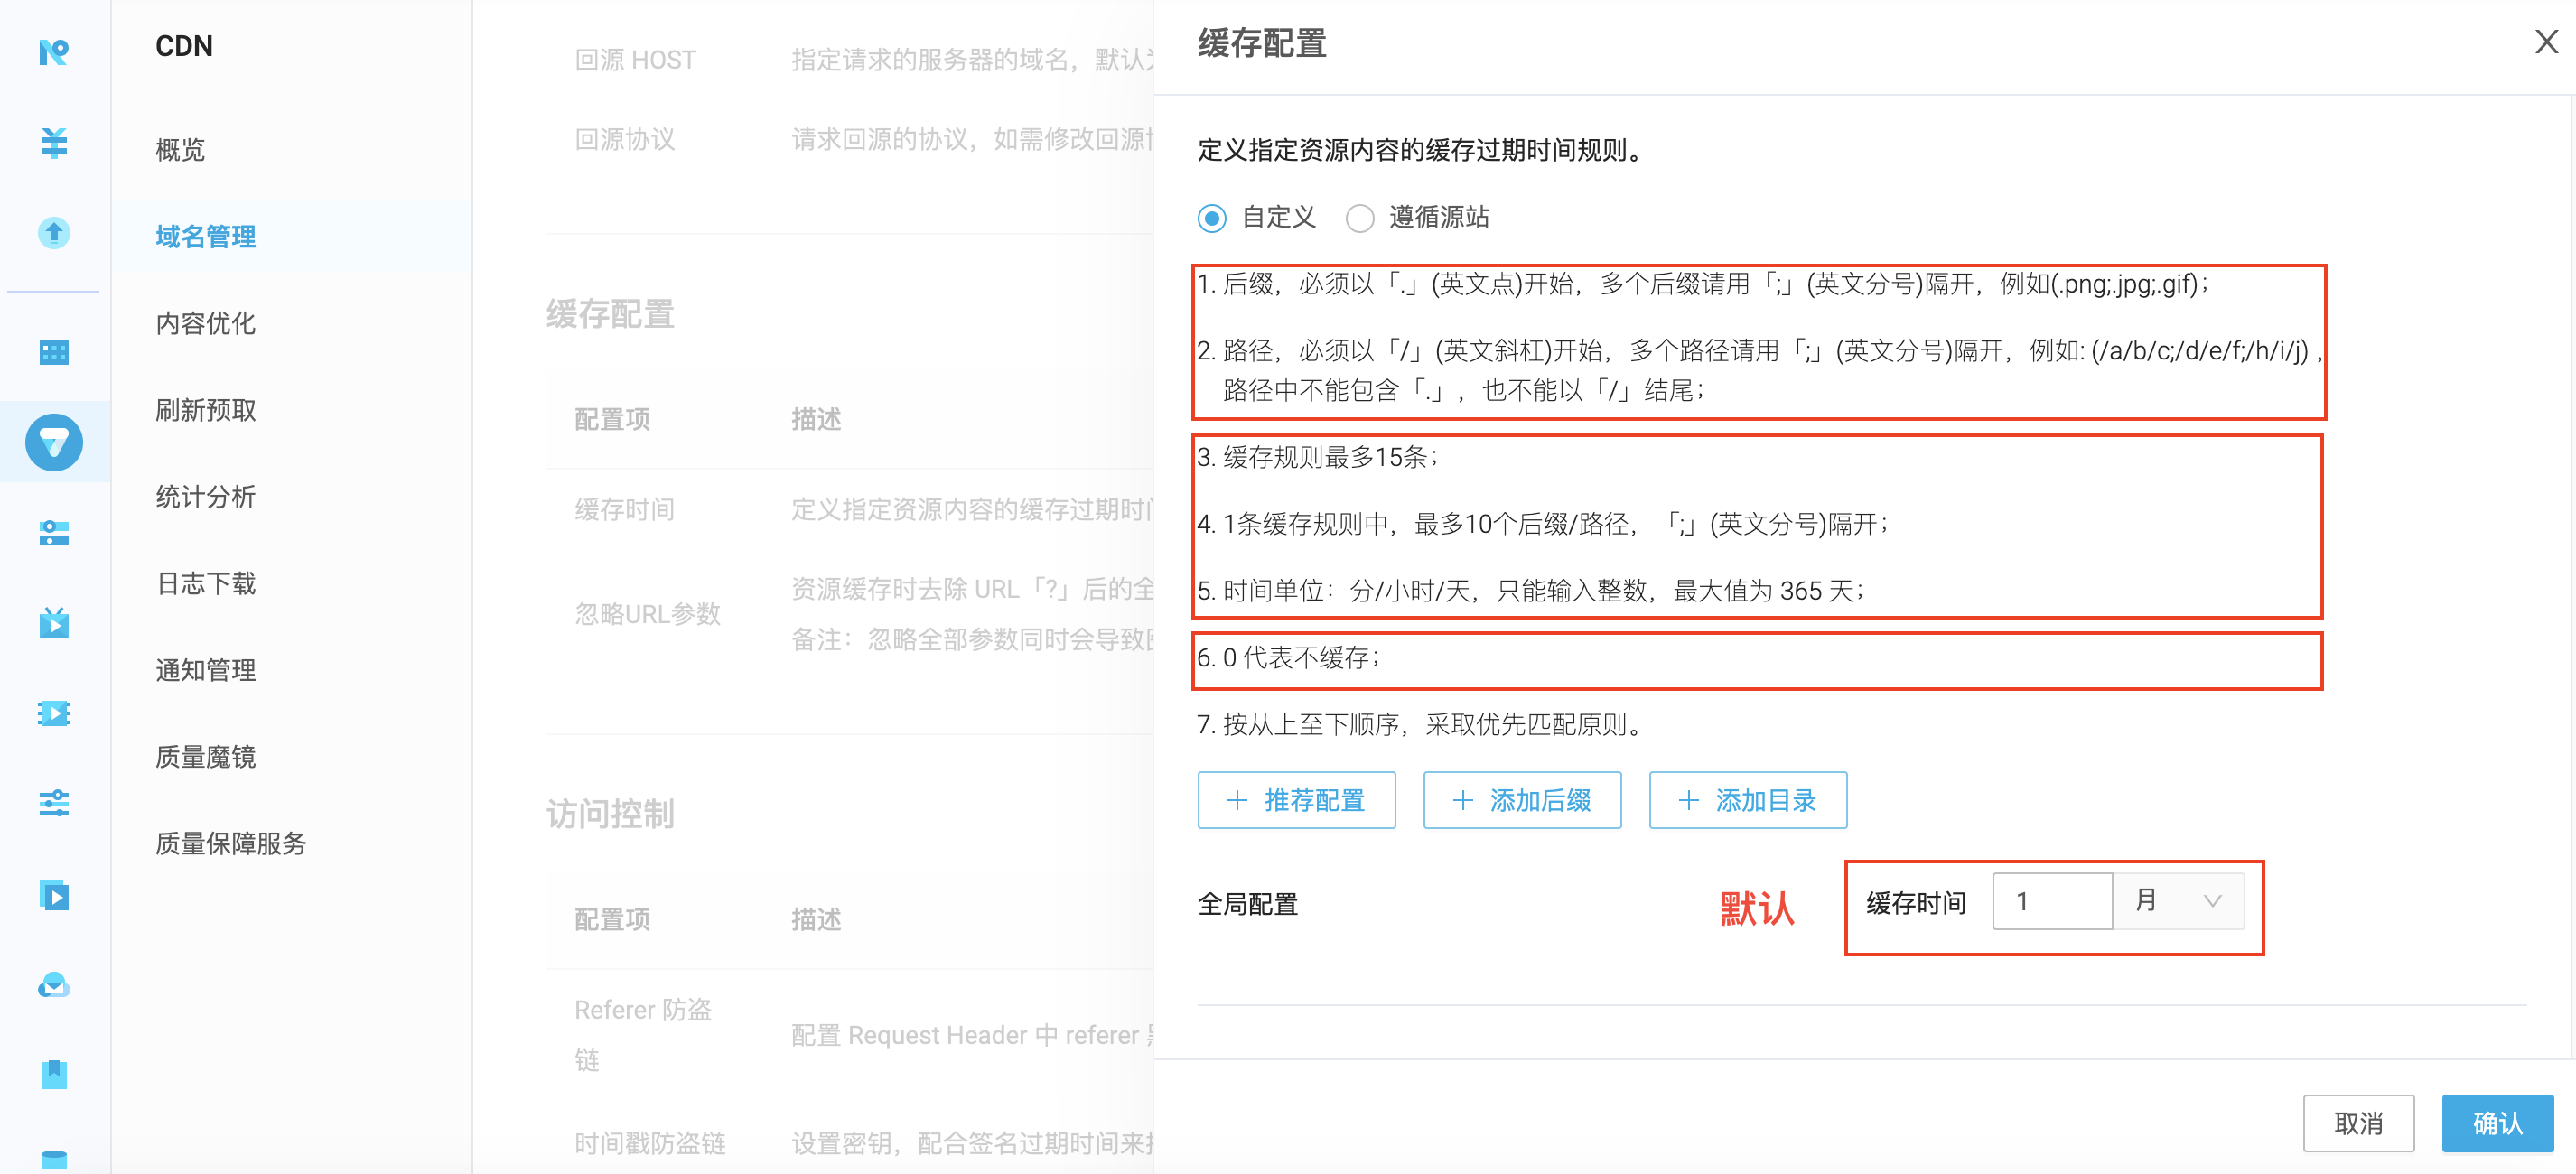Click the server stack icon in sidebar
Screen dimensions: 2576x1174
(54, 532)
